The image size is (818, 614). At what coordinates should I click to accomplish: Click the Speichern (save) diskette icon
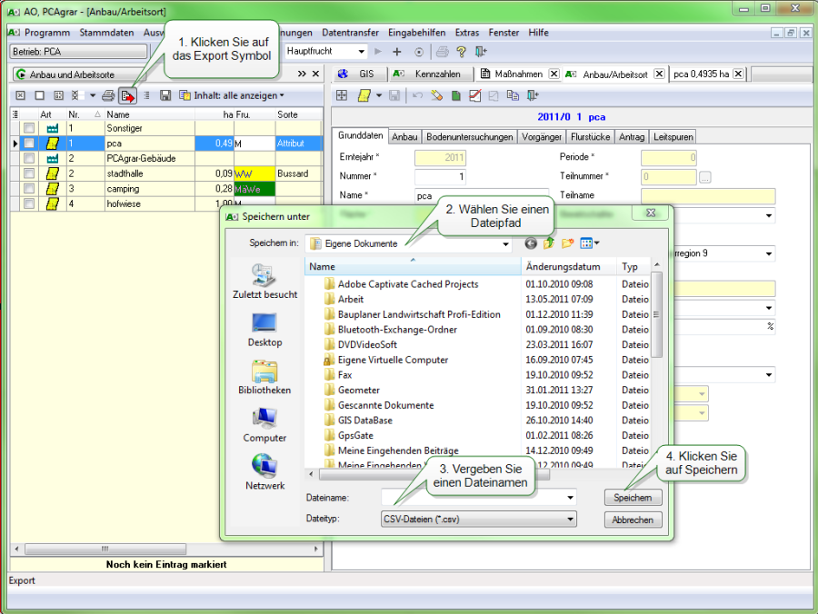coord(164,95)
